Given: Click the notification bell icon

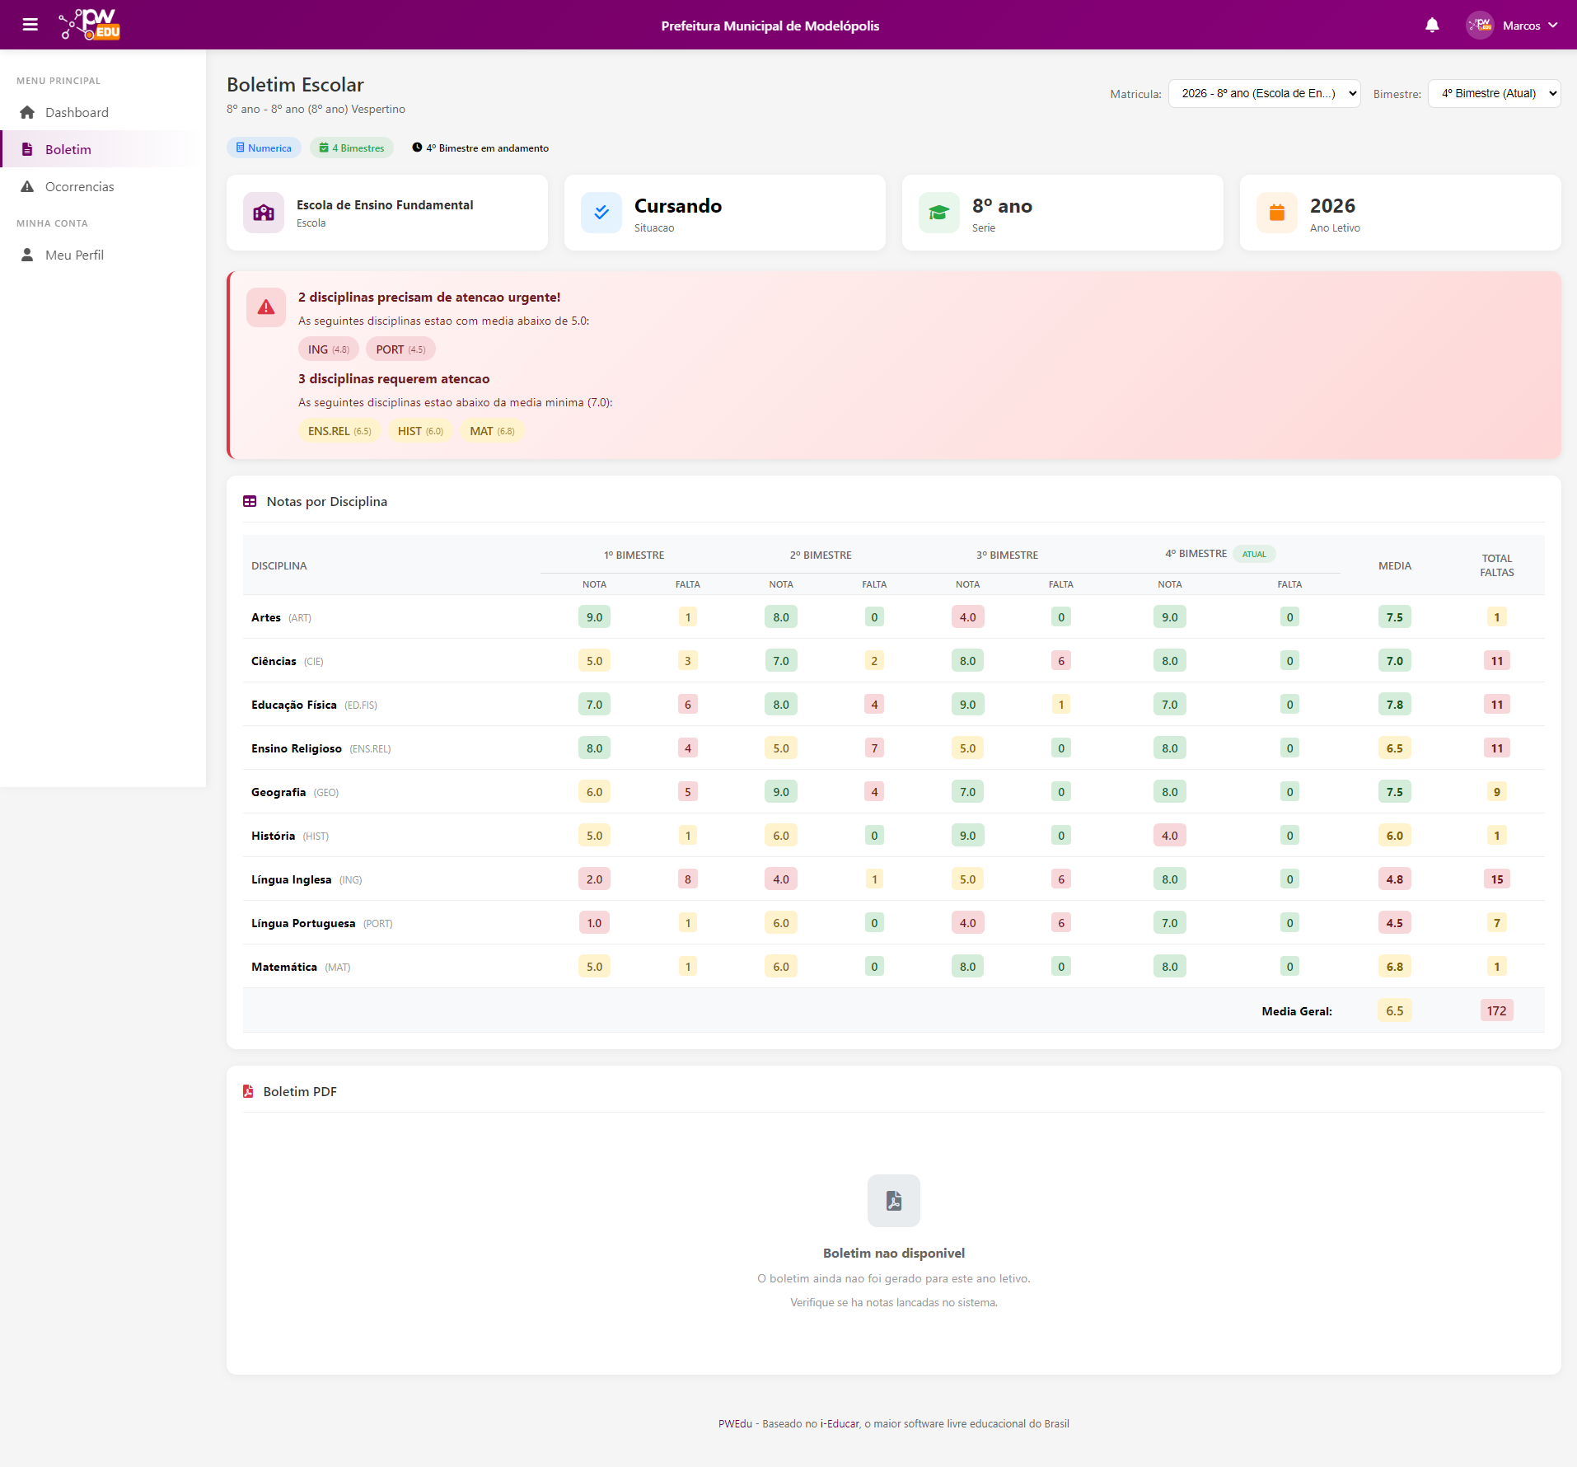Looking at the screenshot, I should tap(1432, 26).
